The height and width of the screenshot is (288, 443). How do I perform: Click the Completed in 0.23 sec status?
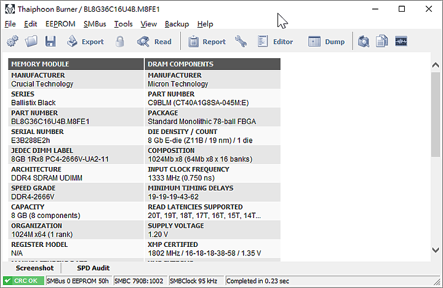pos(258,281)
